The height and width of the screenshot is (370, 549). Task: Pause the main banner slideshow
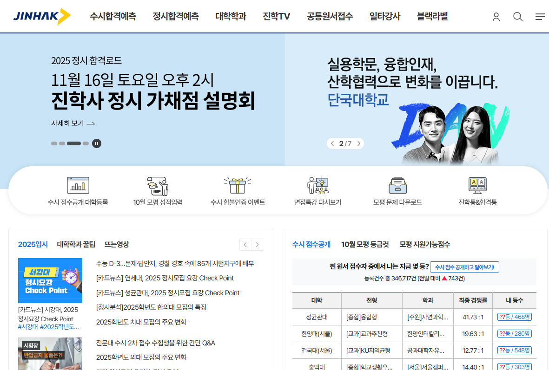pos(97,143)
